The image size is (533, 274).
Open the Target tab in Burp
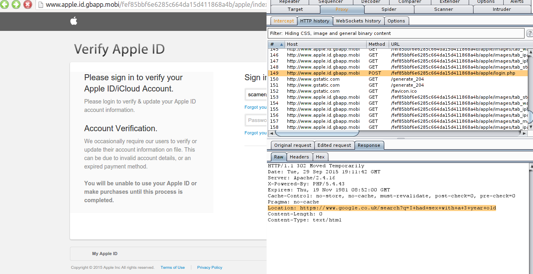[x=295, y=9]
